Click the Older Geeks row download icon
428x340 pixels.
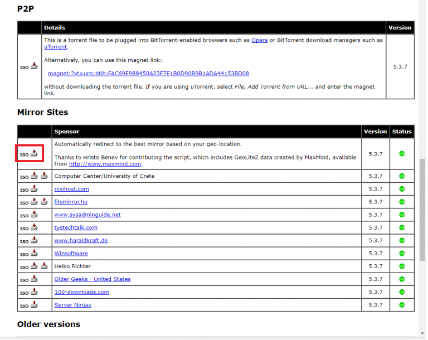[34, 279]
